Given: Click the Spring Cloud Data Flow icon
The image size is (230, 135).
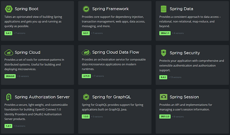Looking at the screenshot, I should point(86,52).
